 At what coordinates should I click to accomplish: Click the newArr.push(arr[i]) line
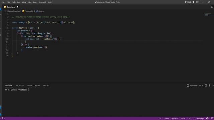click(36, 47)
